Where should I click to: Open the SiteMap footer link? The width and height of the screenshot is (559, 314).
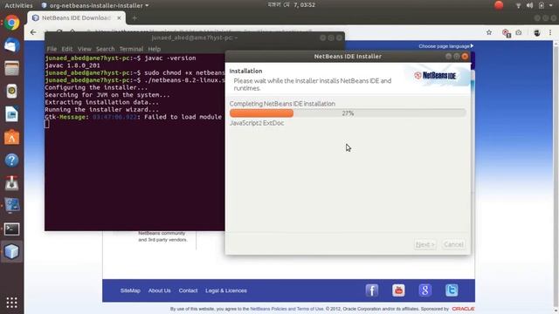click(x=130, y=290)
